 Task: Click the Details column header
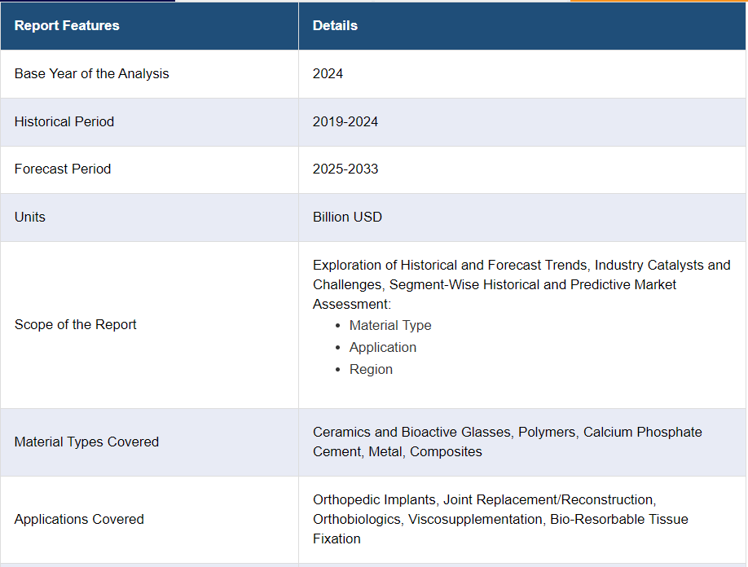click(x=335, y=25)
